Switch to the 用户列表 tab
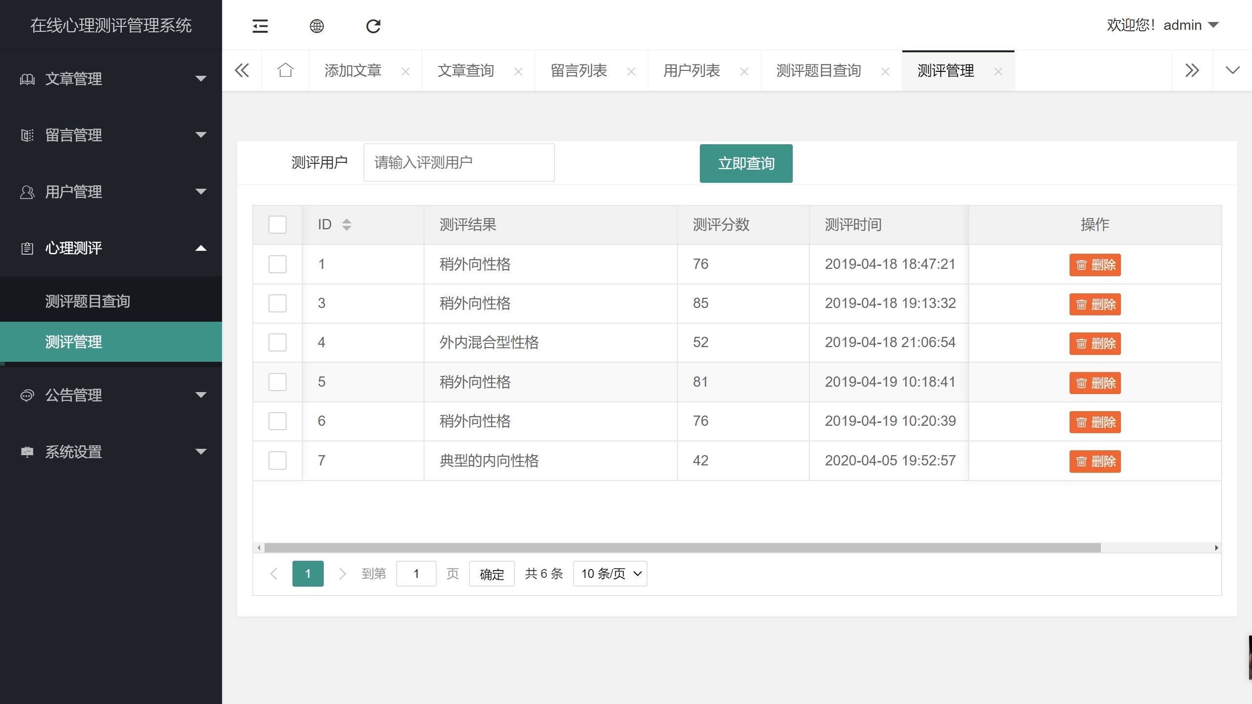Screen dimensions: 1252x704 692,71
